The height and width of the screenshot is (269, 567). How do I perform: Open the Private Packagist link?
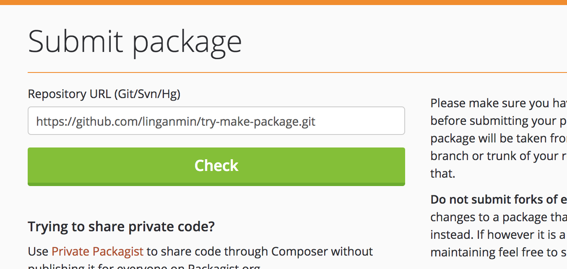97,251
